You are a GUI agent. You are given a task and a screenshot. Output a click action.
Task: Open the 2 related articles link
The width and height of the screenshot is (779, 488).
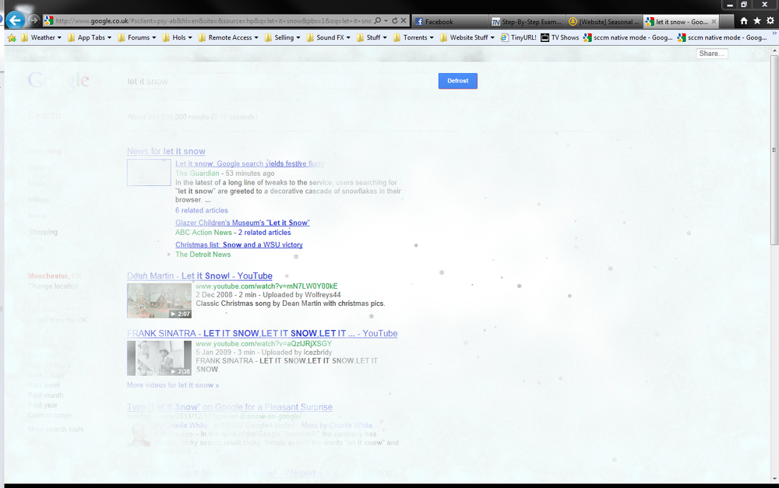264,233
